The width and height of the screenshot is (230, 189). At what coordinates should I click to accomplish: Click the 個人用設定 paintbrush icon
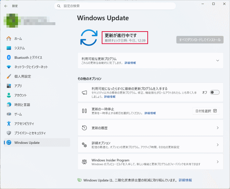(x=9, y=76)
